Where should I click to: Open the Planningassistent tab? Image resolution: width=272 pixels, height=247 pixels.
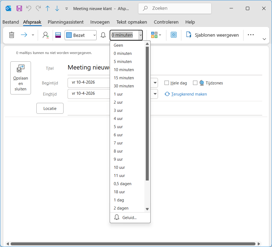pos(66,22)
